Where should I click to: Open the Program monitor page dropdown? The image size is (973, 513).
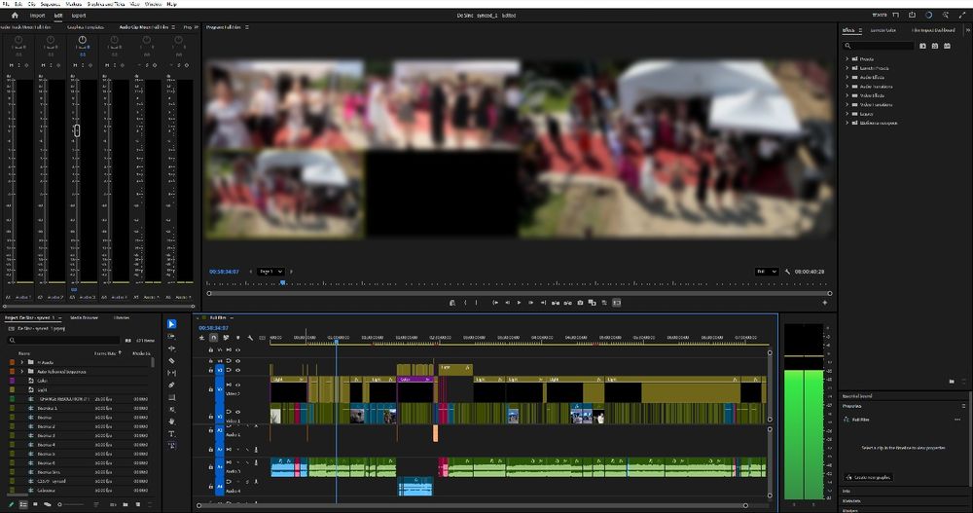271,272
